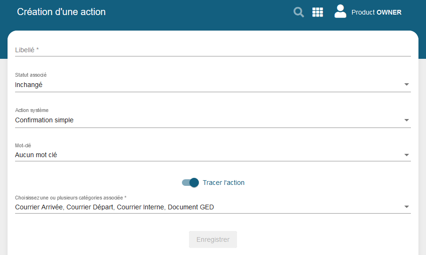This screenshot has height=255, width=426.
Task: Disable the Tracer l'action switch
Action: pyautogui.click(x=190, y=183)
